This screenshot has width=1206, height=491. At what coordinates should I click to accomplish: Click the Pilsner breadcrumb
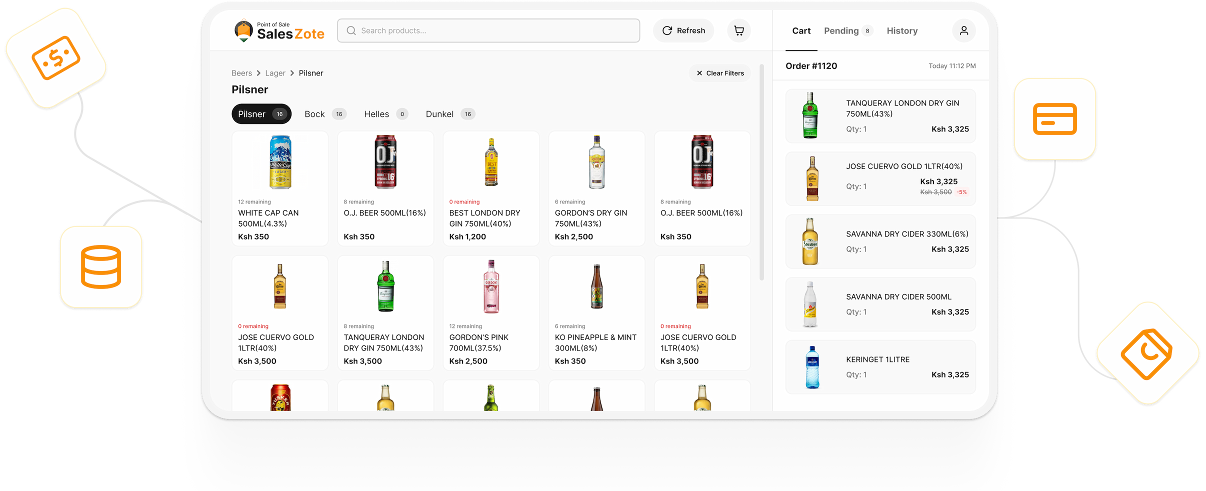point(311,73)
